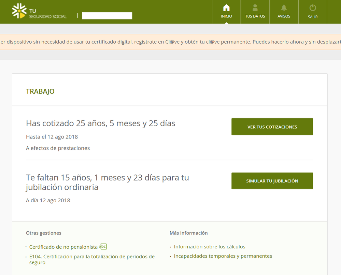Click the TU SEGURIDAD SOCIAL header text

click(x=48, y=14)
